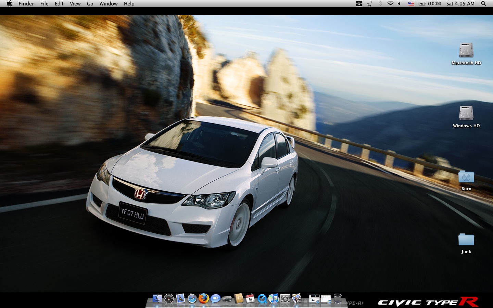Open the Wi-Fi AirPort status menu
The width and height of the screenshot is (493, 308).
pyautogui.click(x=390, y=4)
